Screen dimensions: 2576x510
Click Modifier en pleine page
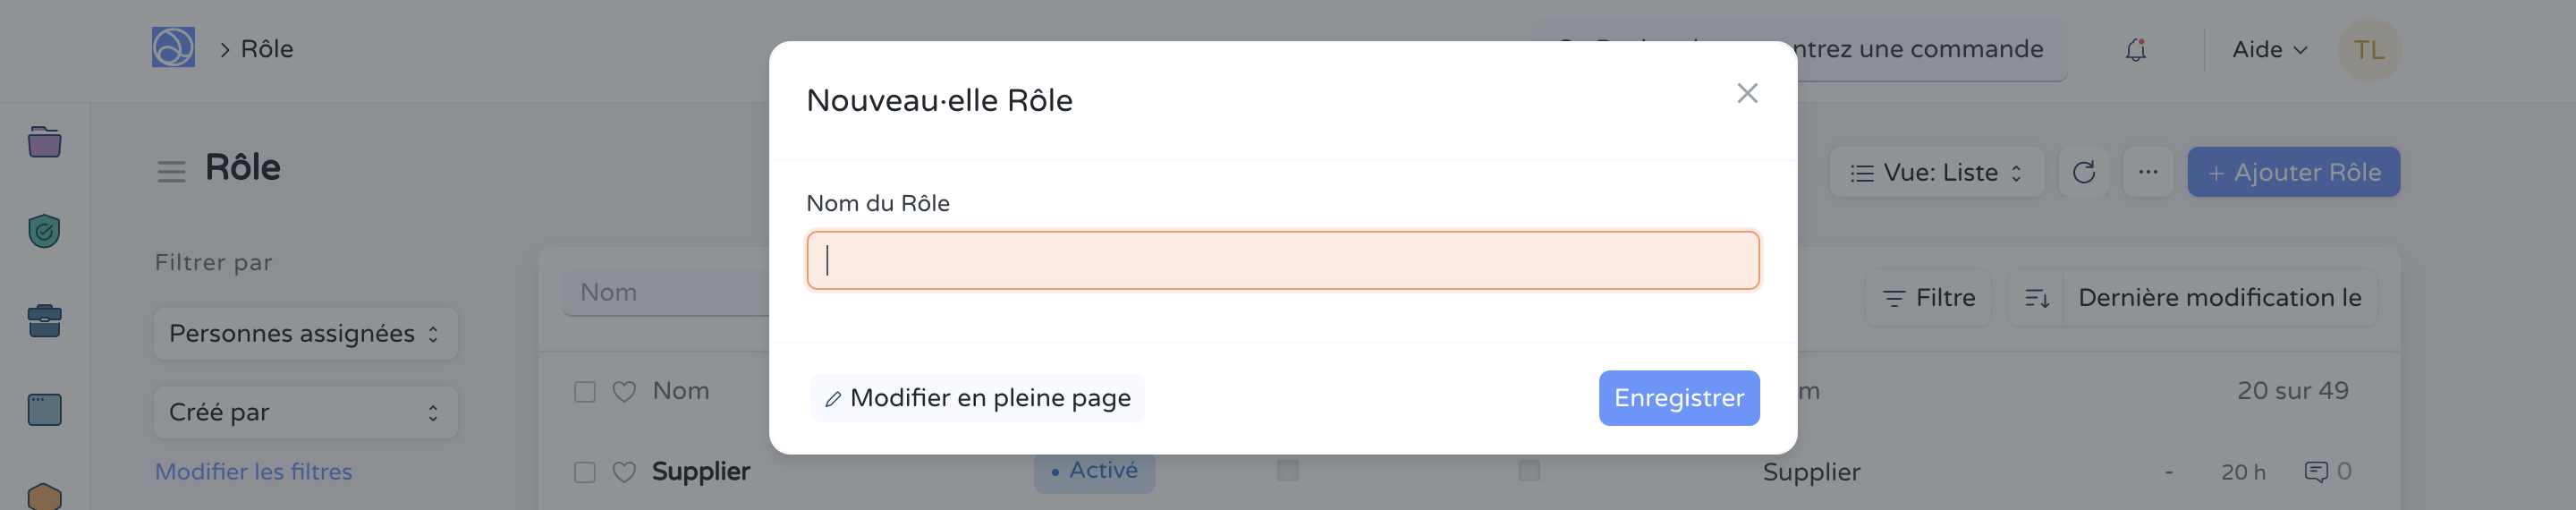[x=977, y=398]
